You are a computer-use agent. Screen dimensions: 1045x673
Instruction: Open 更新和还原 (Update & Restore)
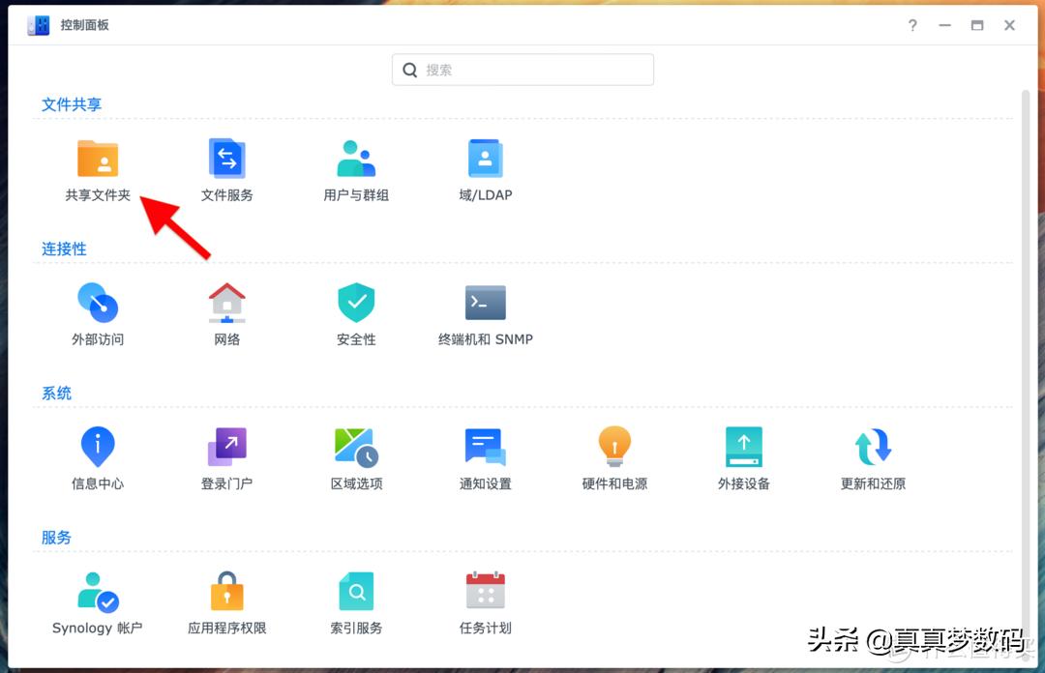[871, 455]
